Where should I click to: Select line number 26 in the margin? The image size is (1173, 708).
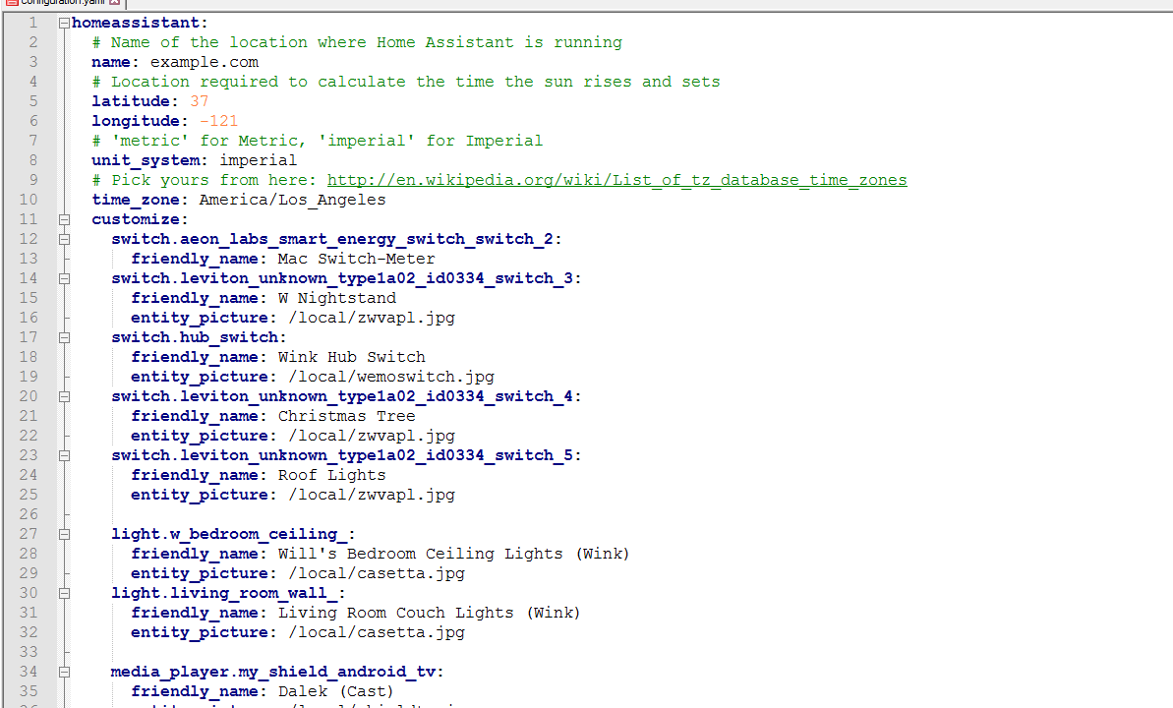pyautogui.click(x=29, y=514)
